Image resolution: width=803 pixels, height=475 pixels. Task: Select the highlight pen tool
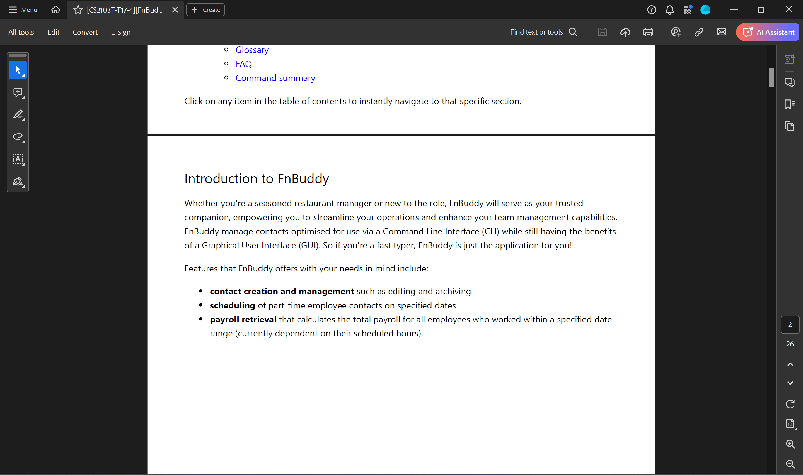[18, 115]
